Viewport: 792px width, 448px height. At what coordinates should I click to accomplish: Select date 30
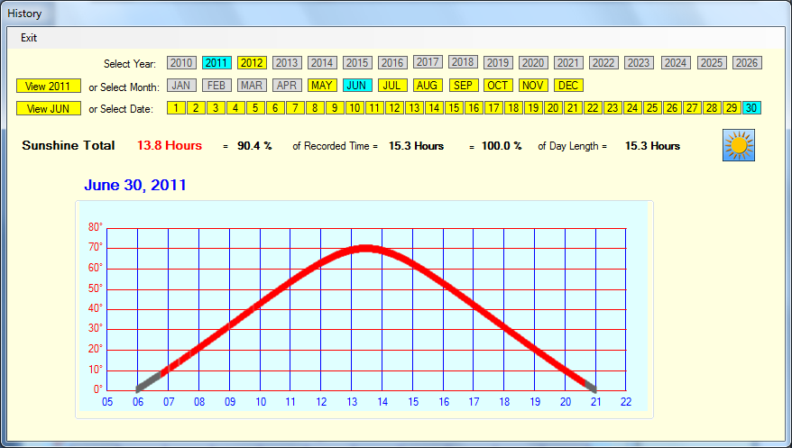pos(751,108)
